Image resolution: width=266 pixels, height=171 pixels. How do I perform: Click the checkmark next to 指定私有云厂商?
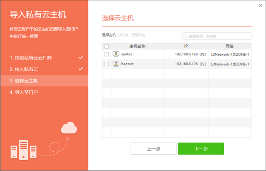[x=81, y=58]
